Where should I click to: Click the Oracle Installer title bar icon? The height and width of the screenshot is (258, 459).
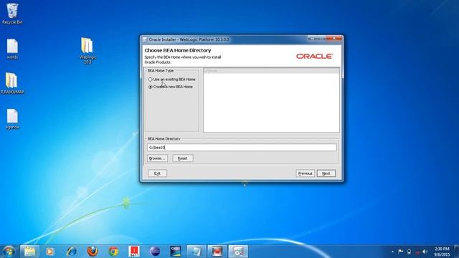click(x=145, y=39)
